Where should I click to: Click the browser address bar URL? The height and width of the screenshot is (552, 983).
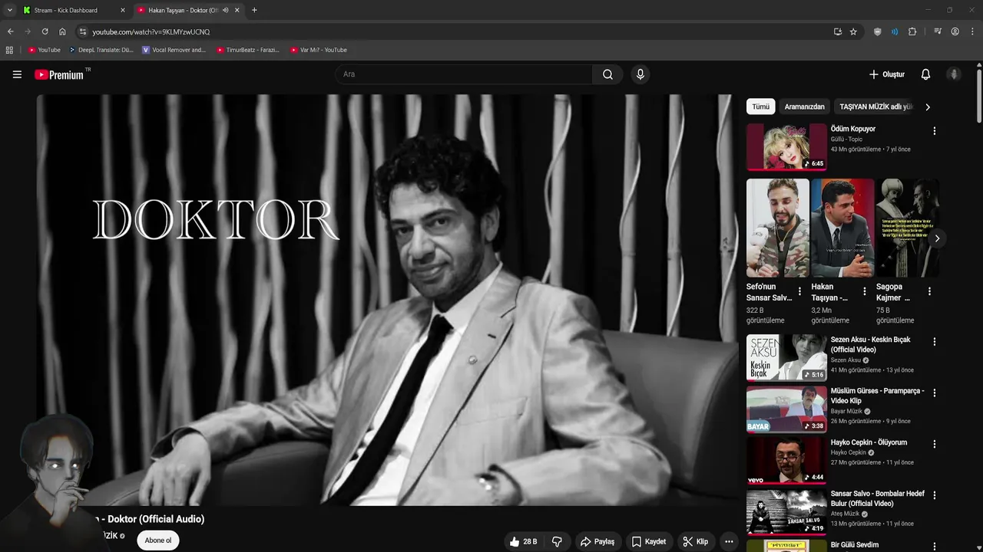coord(151,31)
